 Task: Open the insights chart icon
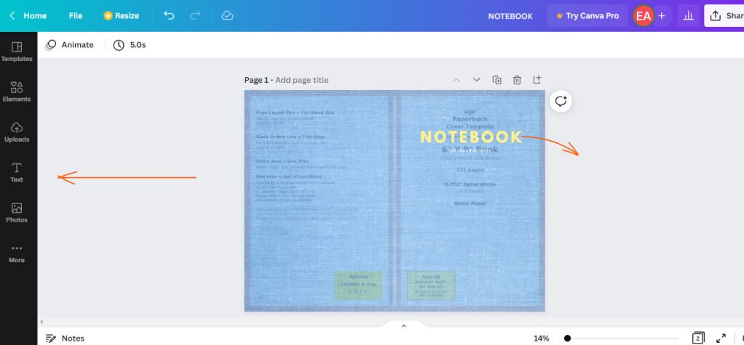pyautogui.click(x=687, y=15)
